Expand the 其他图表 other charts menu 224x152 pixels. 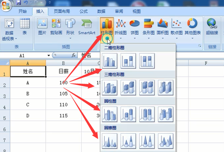192,29
